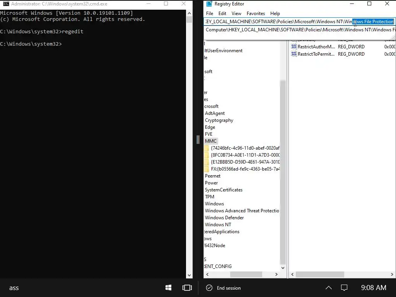Click the split-view divider handle between windows

(198, 139)
